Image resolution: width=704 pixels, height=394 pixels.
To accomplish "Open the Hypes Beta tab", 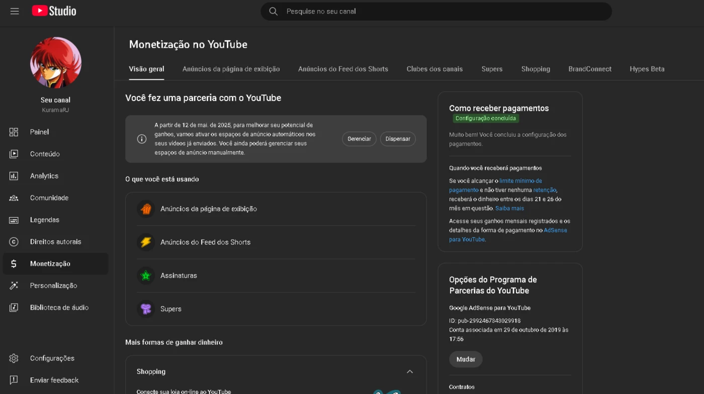I will point(647,69).
